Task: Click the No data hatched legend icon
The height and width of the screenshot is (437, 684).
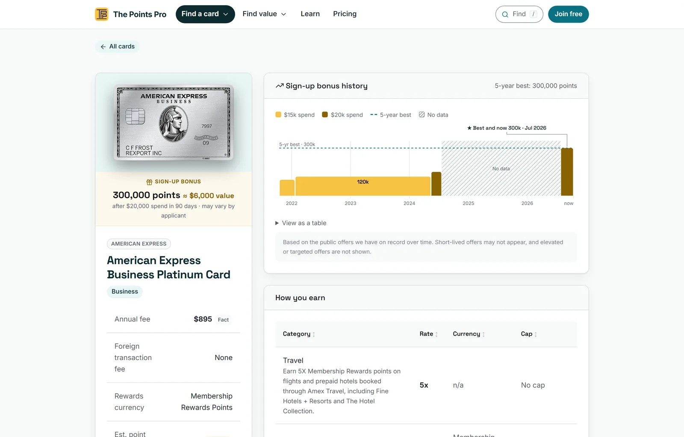Action: [x=422, y=115]
